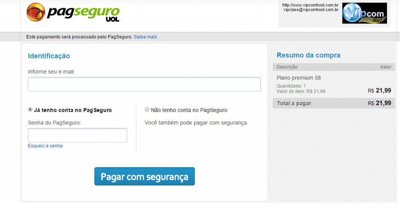
Task: Click the "Informe seu e-mail" label
Action: 51,72
